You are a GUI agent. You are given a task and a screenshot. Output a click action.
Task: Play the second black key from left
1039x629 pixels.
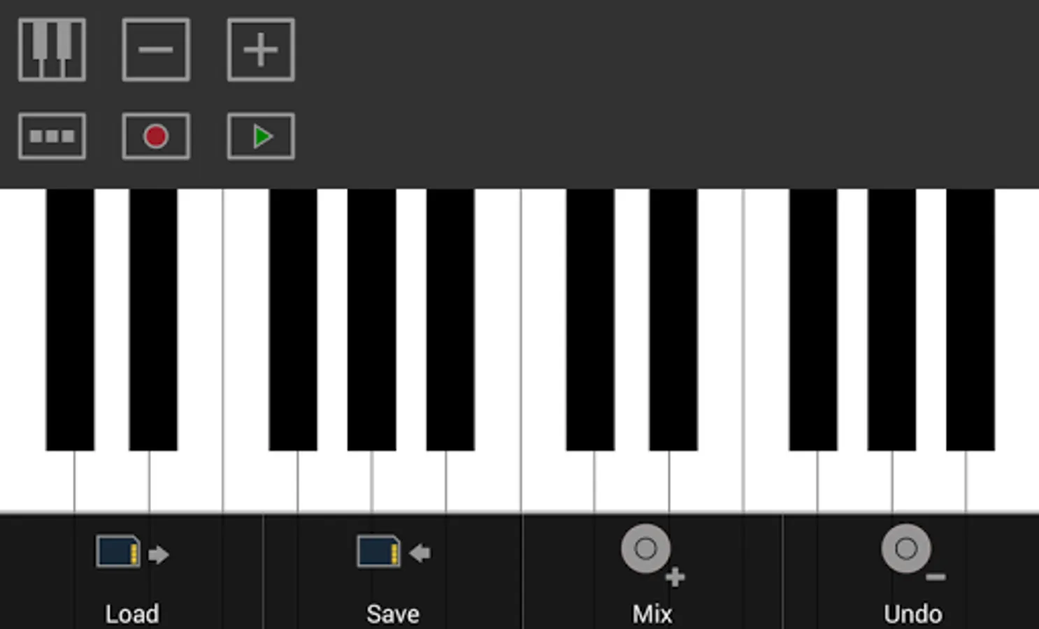(153, 319)
